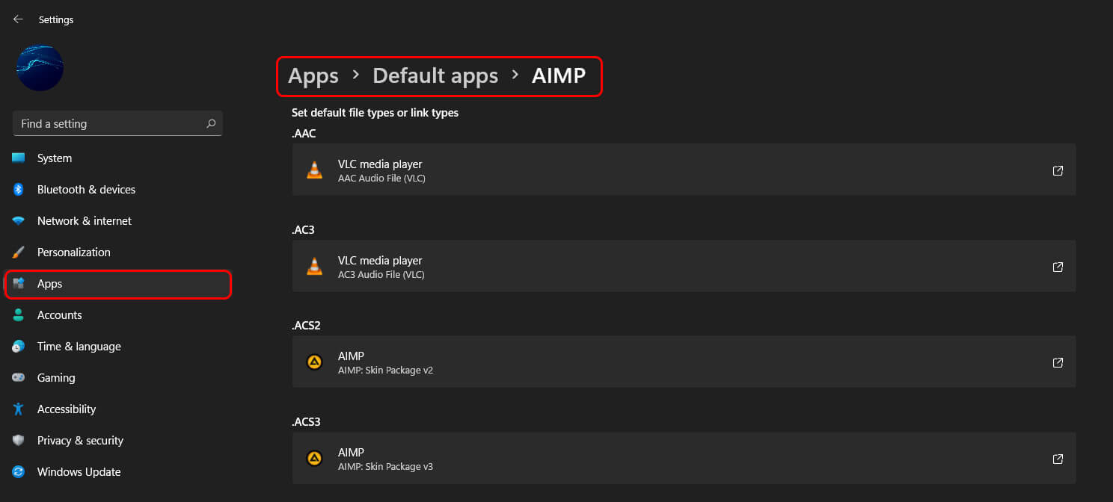Change default for AIMP Skin Package v3
This screenshot has width=1113, height=502.
click(684, 459)
